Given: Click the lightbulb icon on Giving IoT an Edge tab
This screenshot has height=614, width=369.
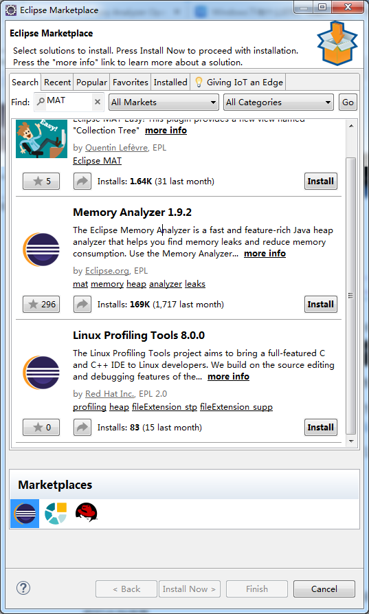Looking at the screenshot, I should [199, 83].
